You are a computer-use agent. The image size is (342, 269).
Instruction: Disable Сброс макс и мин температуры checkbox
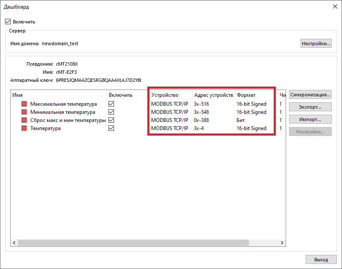(111, 120)
